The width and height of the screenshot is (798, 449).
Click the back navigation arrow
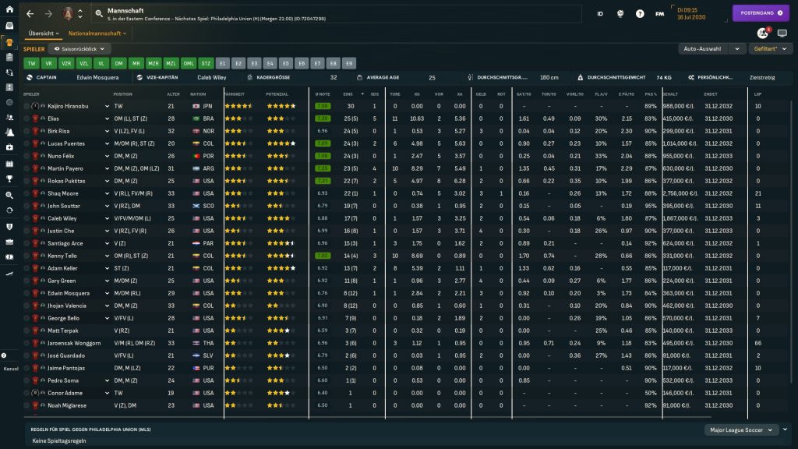pyautogui.click(x=30, y=14)
